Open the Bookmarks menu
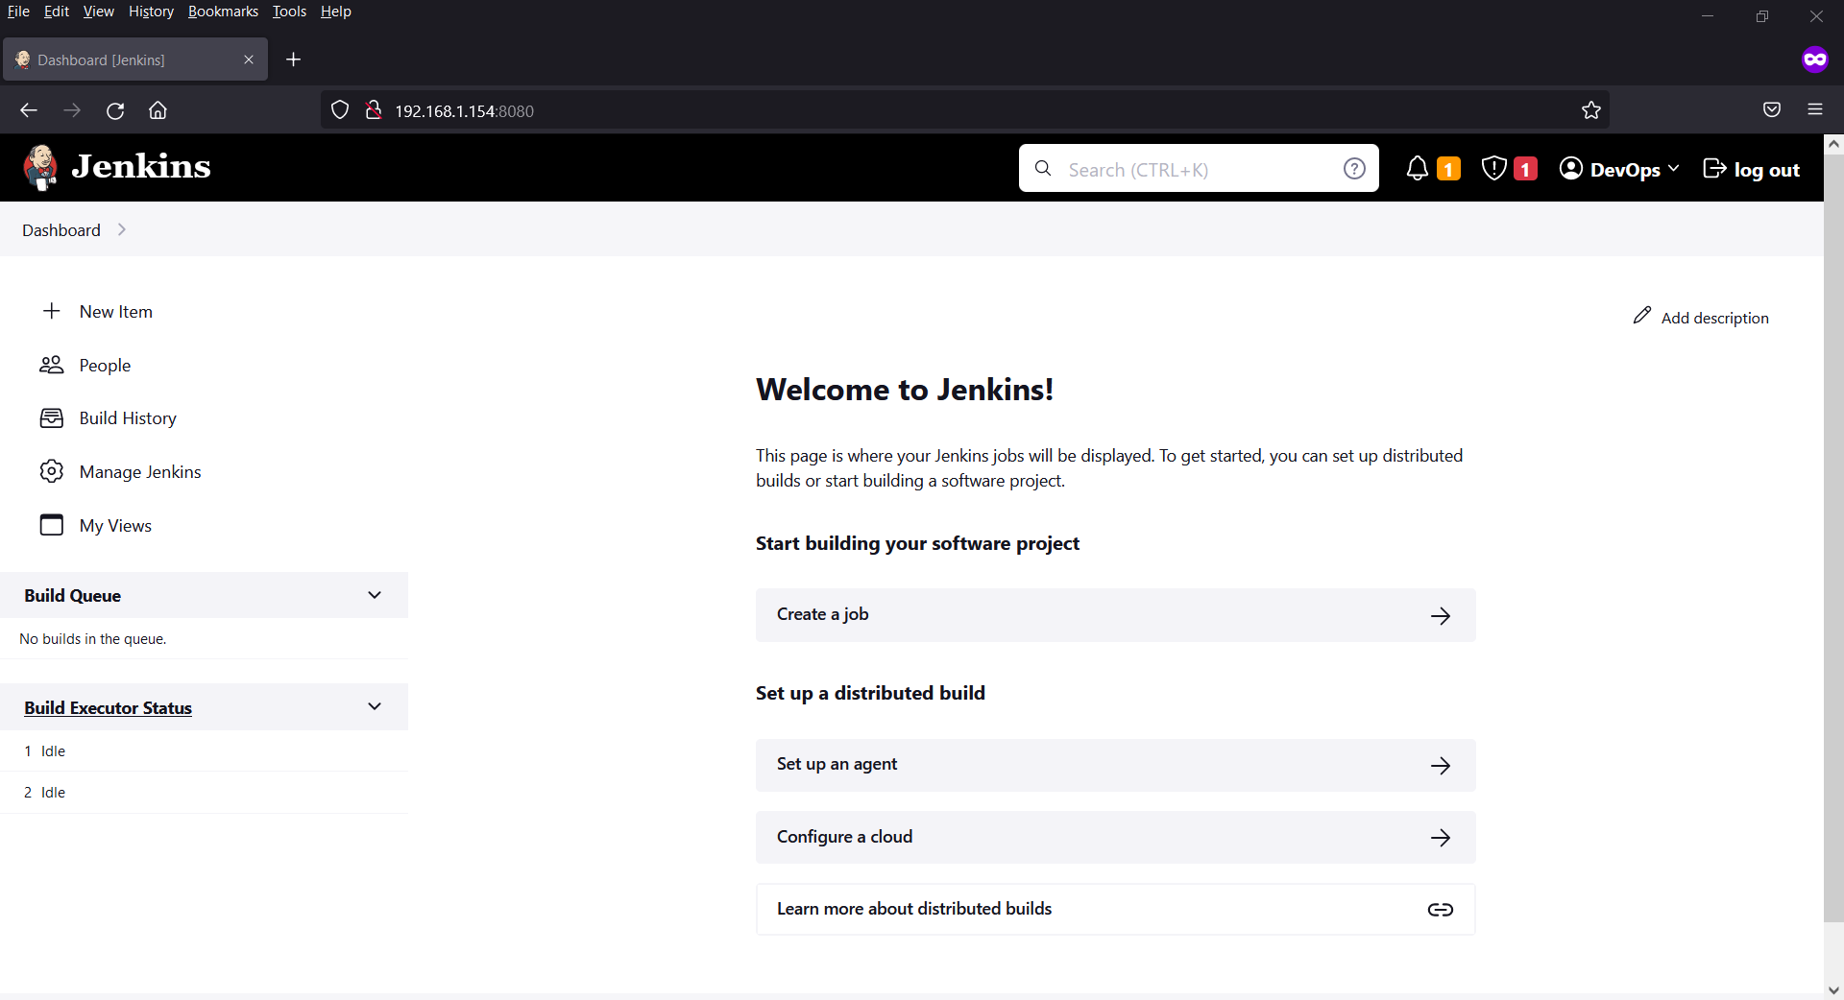Screen dimensions: 1844x1000 coord(223,12)
